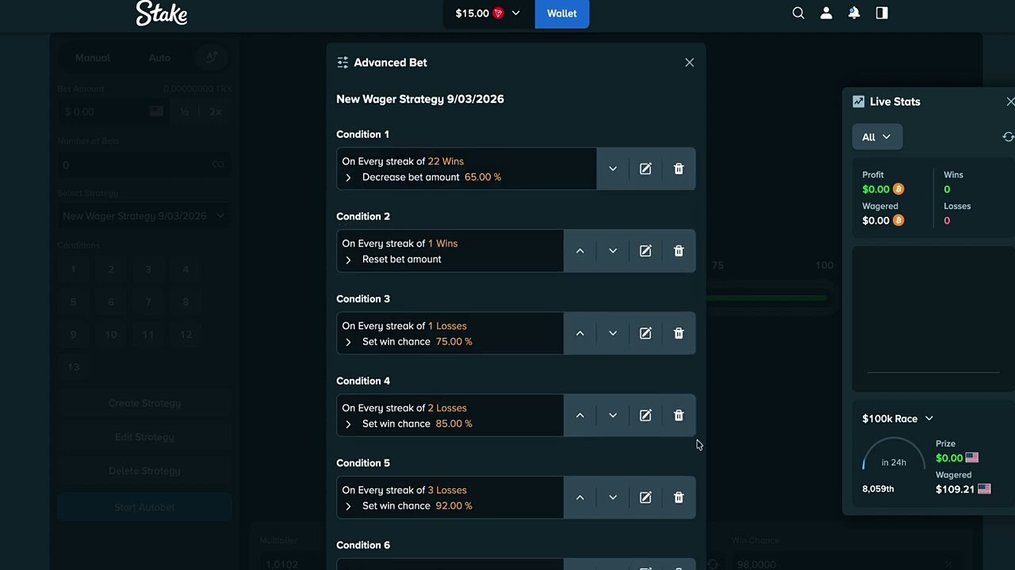Move Condition 4 down

pos(612,416)
